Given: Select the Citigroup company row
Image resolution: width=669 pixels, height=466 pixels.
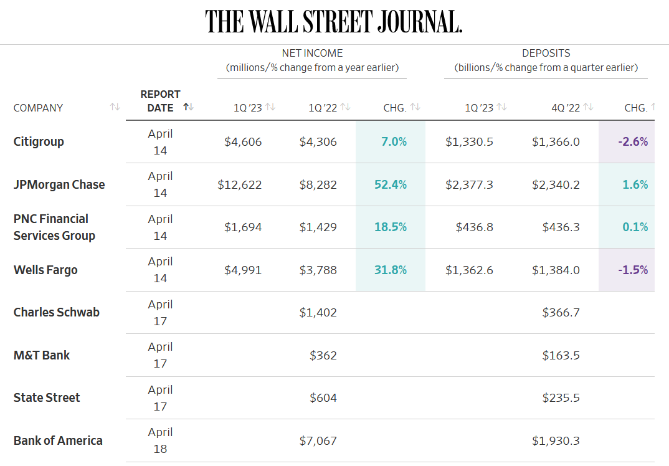Looking at the screenshot, I should (334, 141).
